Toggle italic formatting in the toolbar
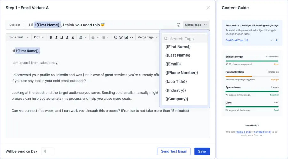This screenshot has height=159, width=288. 56,37
